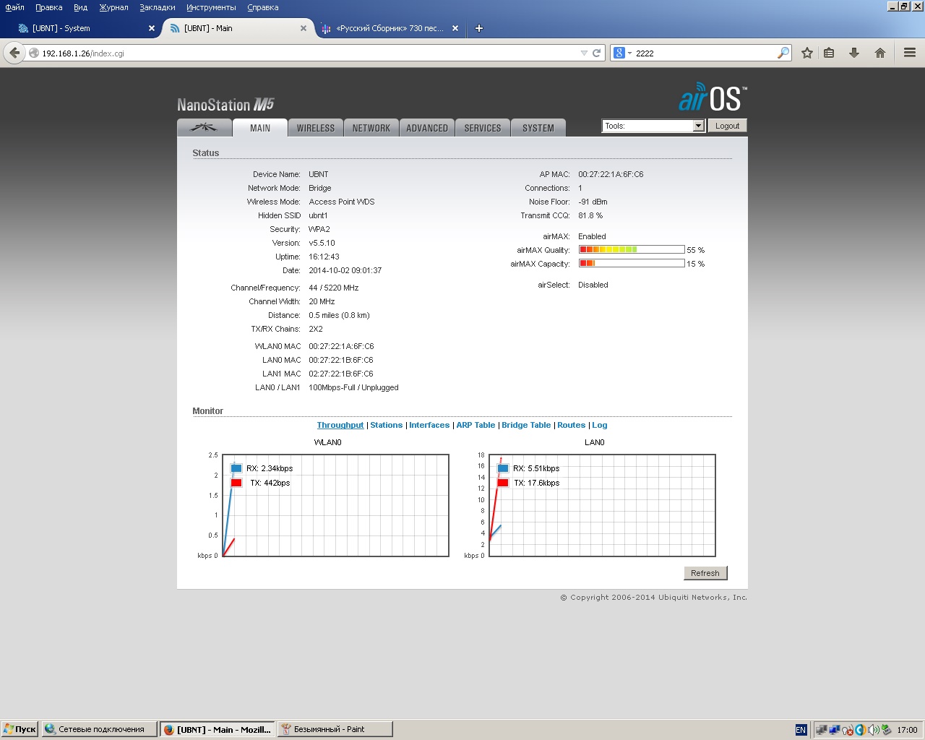925x740 pixels.
Task: Open the Firefox hamburger menu
Action: (x=910, y=53)
